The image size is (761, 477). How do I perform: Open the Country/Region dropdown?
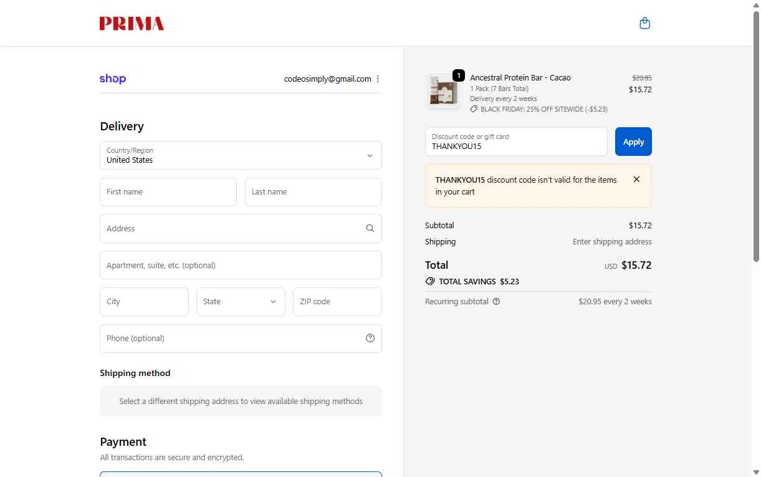click(x=241, y=155)
